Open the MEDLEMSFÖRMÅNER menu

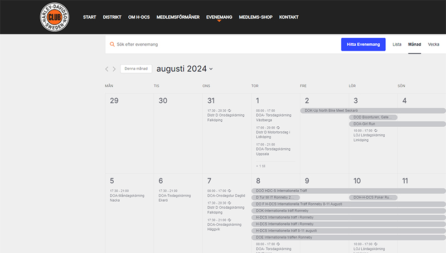[178, 17]
